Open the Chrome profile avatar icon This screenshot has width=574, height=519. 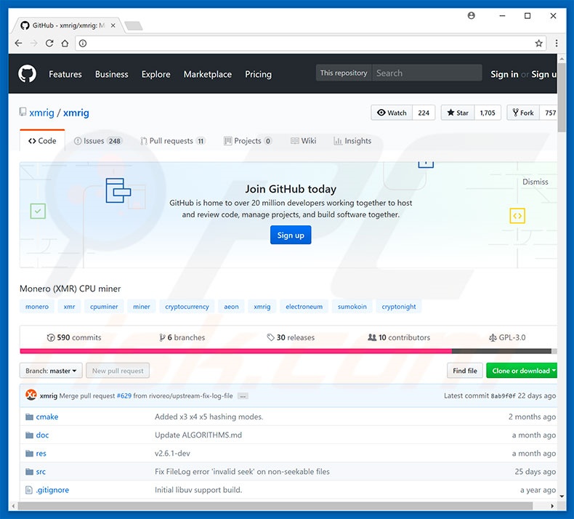click(471, 15)
